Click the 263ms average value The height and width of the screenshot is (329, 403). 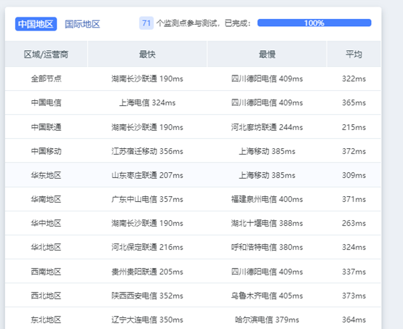(x=354, y=223)
